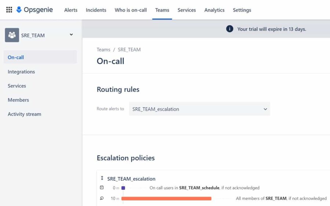Go to Incidents

96,10
